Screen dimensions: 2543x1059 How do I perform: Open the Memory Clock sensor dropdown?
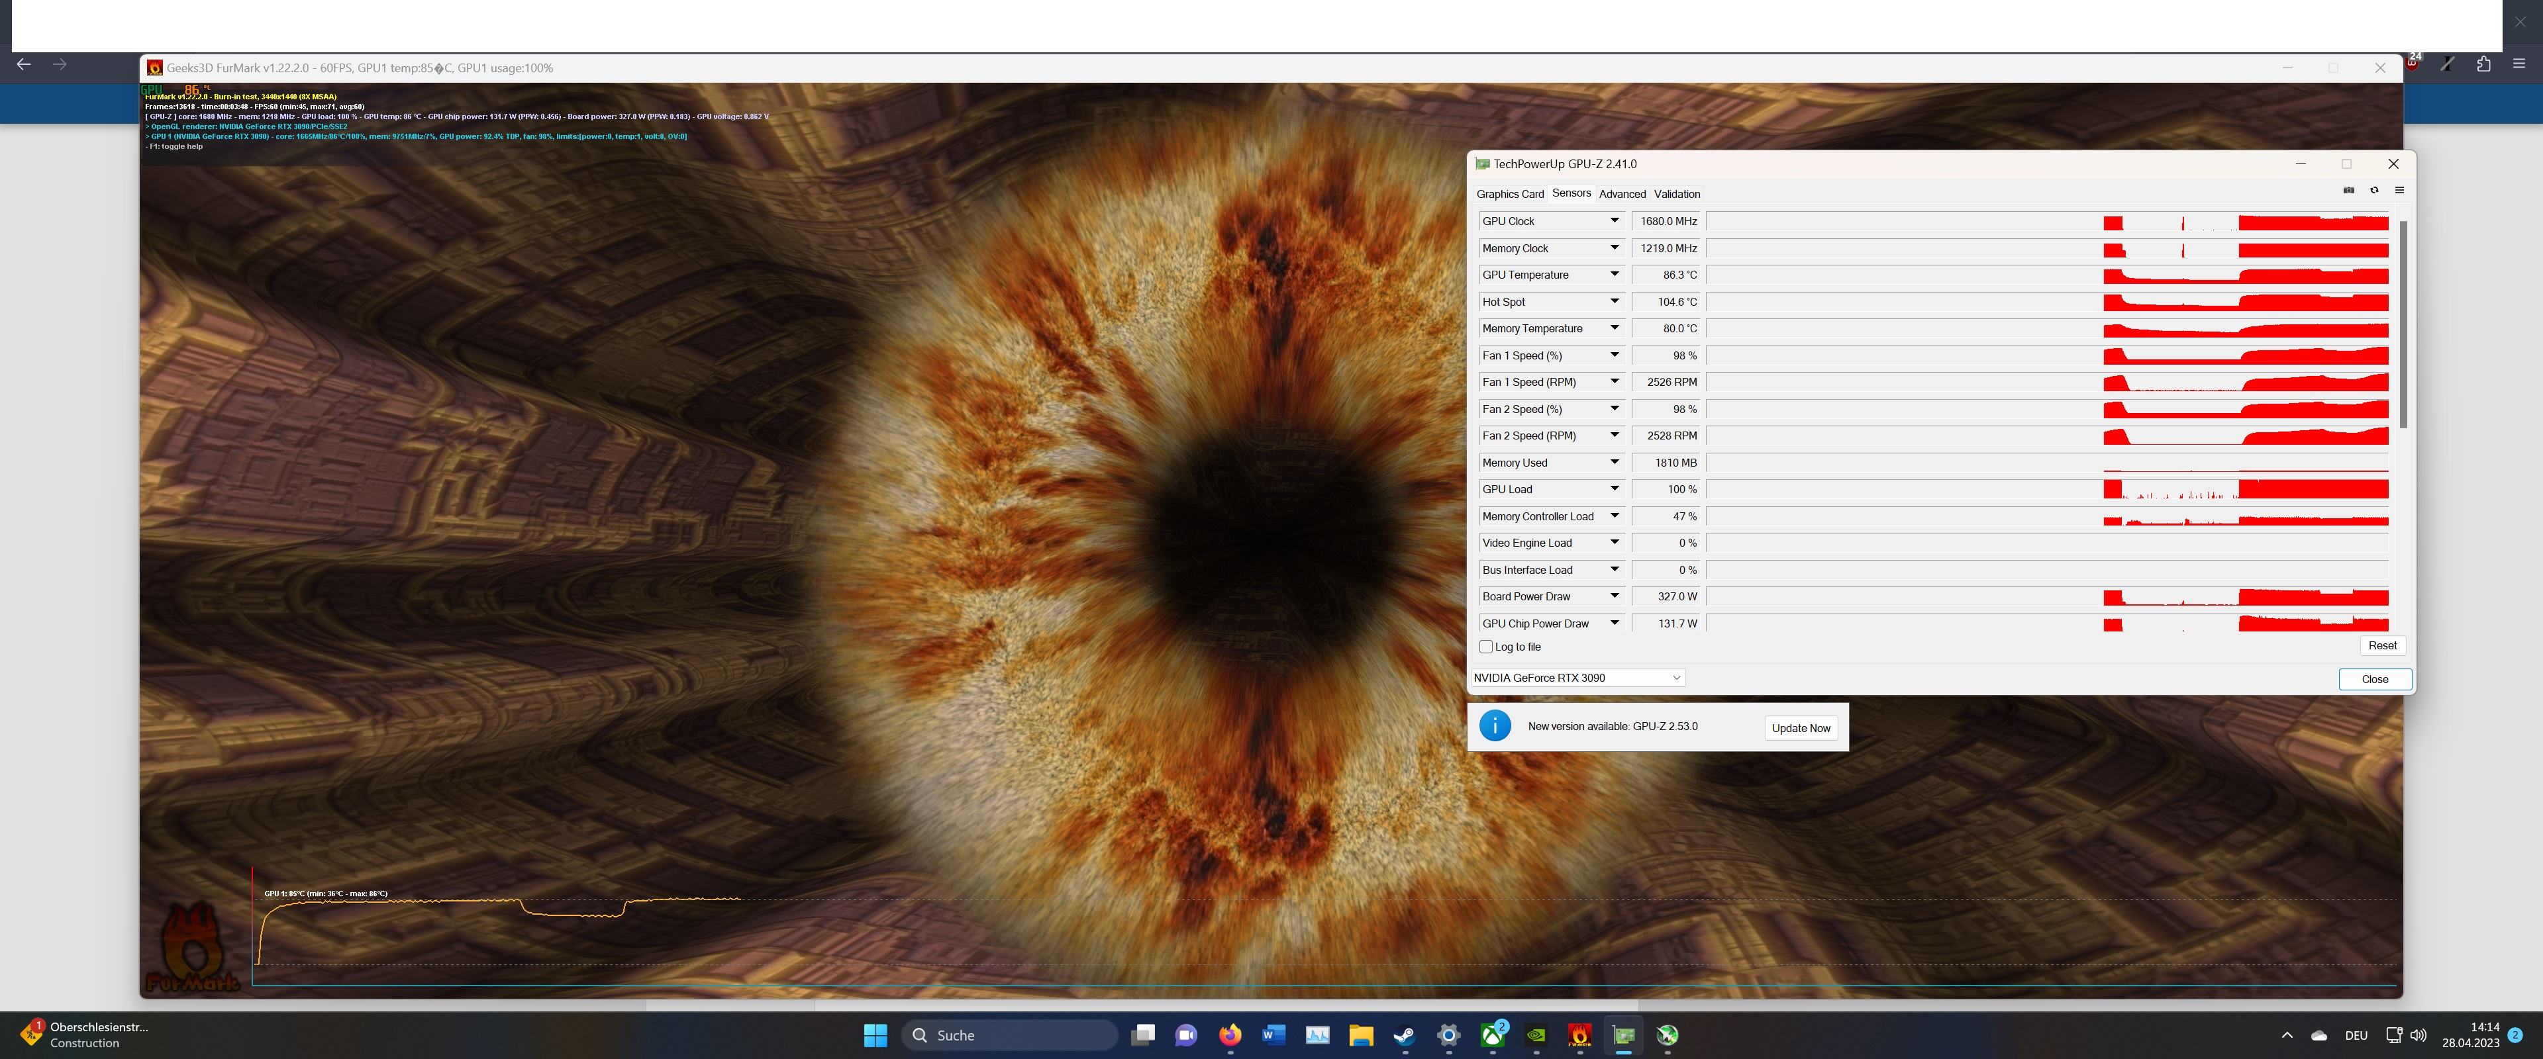[1614, 248]
